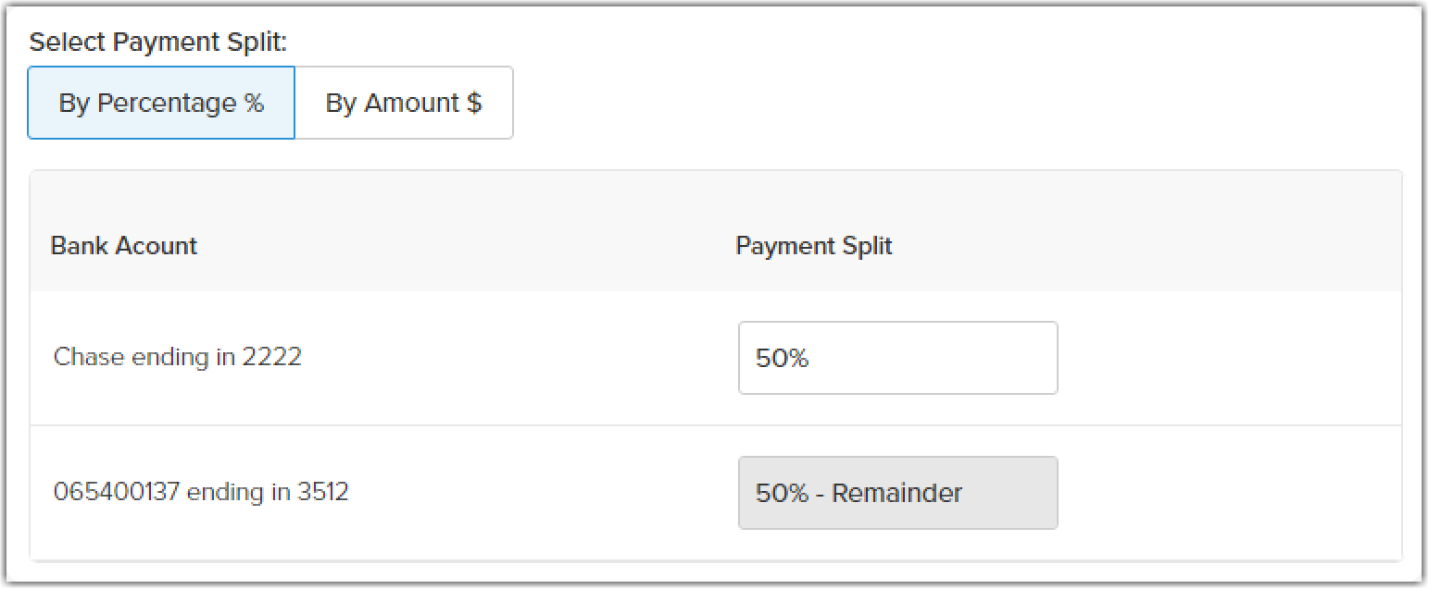
Task: Click the Payment Split column header
Action: (814, 245)
